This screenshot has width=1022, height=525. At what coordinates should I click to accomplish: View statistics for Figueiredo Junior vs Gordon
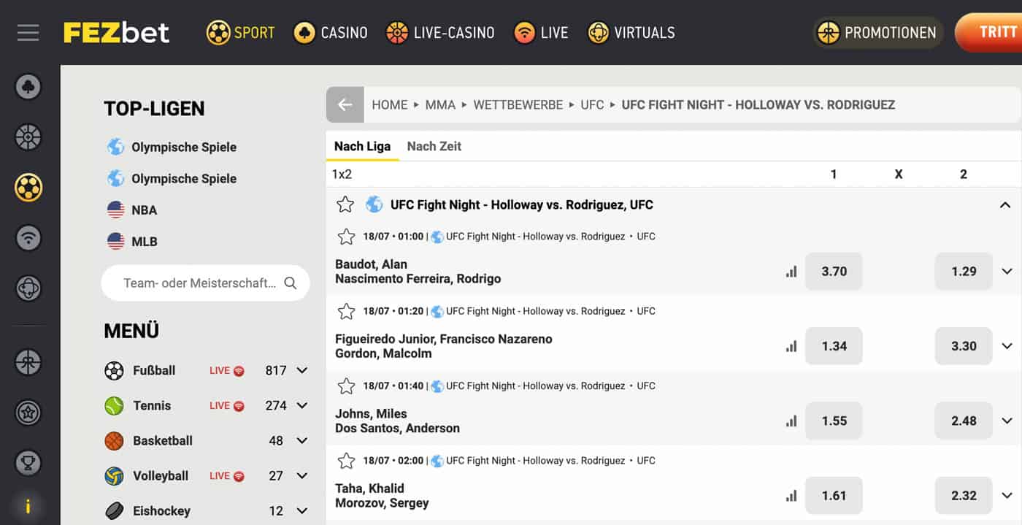[791, 346]
